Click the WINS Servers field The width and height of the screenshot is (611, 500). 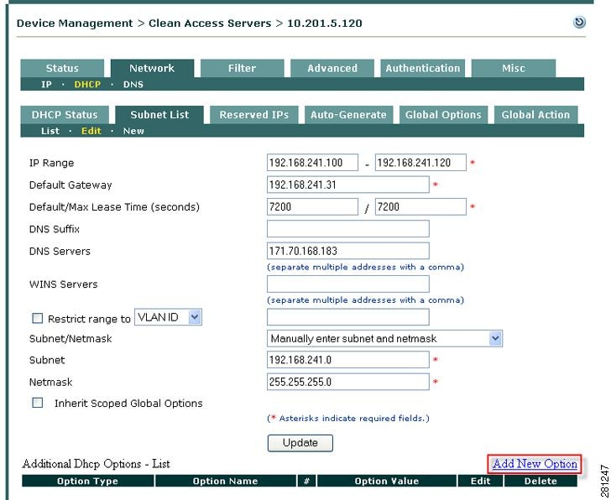(x=348, y=284)
